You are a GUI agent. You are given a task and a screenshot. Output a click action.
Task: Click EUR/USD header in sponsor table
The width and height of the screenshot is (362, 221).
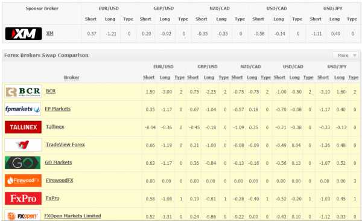tap(109, 8)
